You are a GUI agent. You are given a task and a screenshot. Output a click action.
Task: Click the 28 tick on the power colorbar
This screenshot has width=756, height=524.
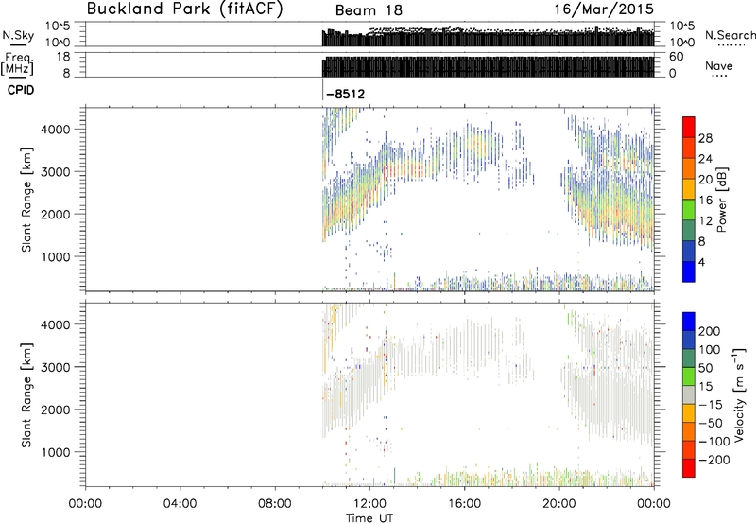click(x=705, y=138)
